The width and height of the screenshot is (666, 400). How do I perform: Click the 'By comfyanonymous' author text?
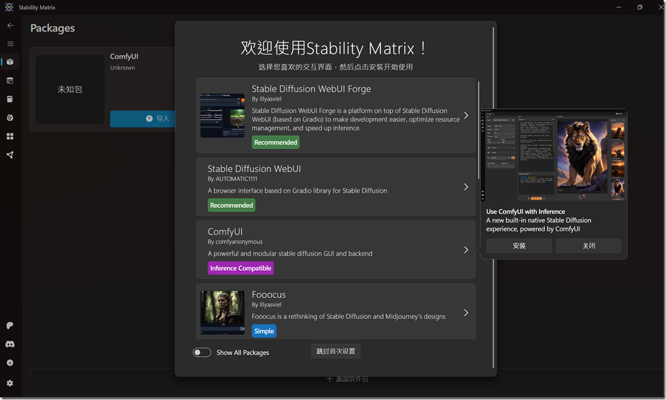click(235, 242)
